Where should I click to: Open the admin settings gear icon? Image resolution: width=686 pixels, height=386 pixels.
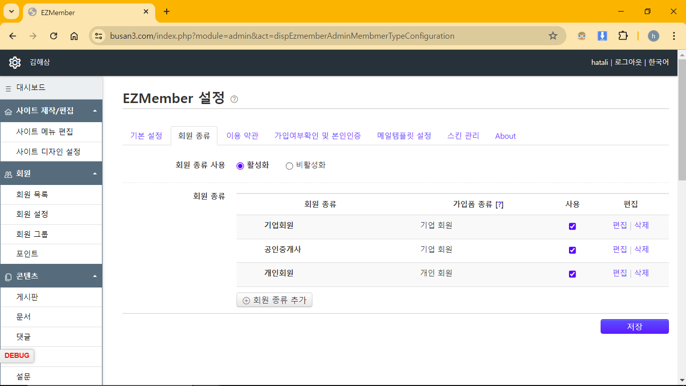pos(15,63)
